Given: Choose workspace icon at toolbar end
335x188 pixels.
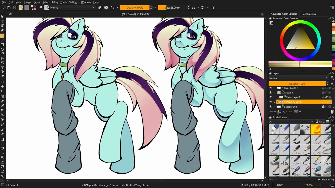Looking at the screenshot, I should 332,8.
